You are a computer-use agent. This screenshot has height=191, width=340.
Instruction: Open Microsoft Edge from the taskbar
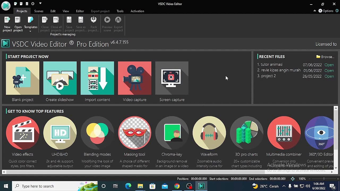point(128,186)
